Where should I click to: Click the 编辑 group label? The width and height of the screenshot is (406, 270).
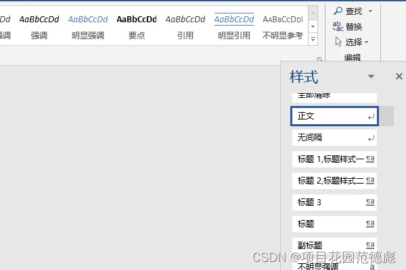[x=353, y=57]
